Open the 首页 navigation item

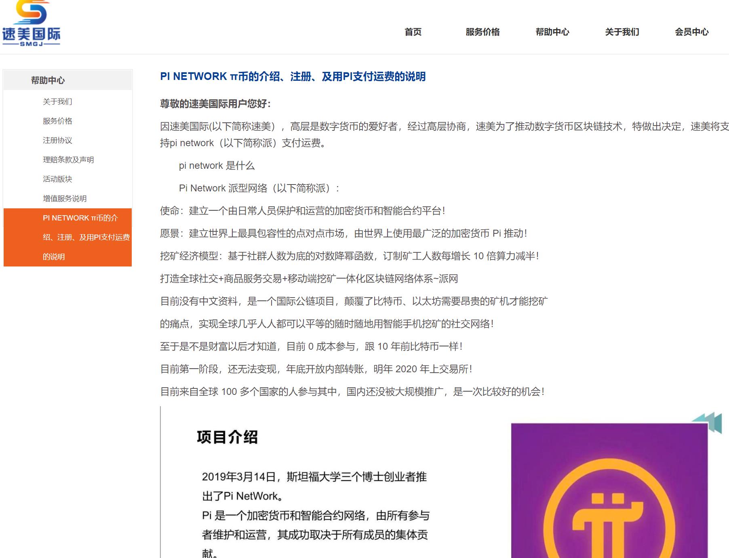coord(413,32)
